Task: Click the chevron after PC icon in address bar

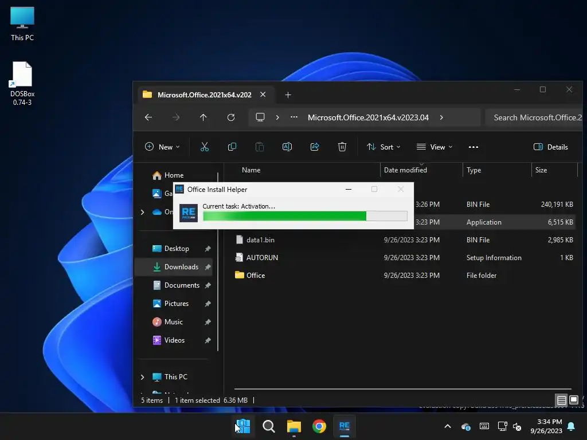Action: point(277,117)
